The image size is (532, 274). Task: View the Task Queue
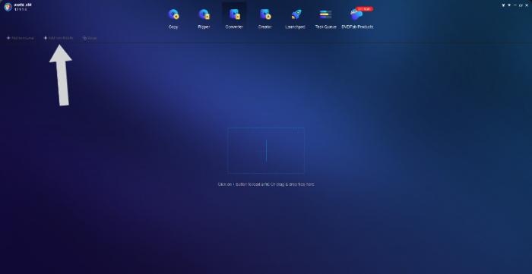[325, 19]
